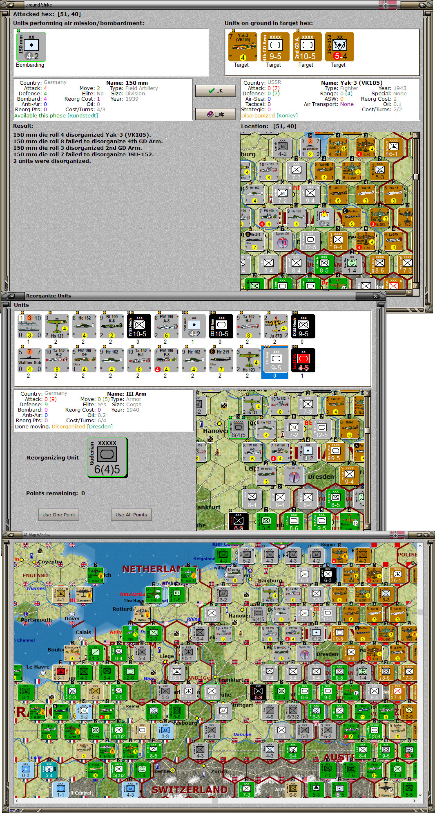Screen dimensions: 435x813
Task: Select the Ju 87D unit counter
Action: [276, 326]
